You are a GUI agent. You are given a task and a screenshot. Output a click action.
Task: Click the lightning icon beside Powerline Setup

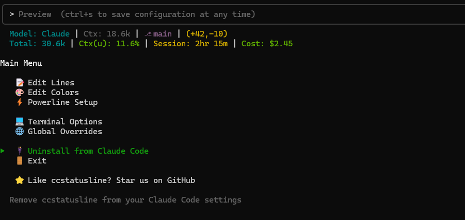coord(20,102)
